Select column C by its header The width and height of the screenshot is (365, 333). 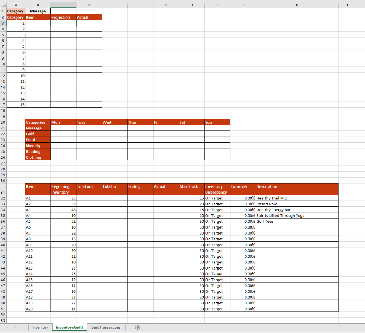point(63,5)
